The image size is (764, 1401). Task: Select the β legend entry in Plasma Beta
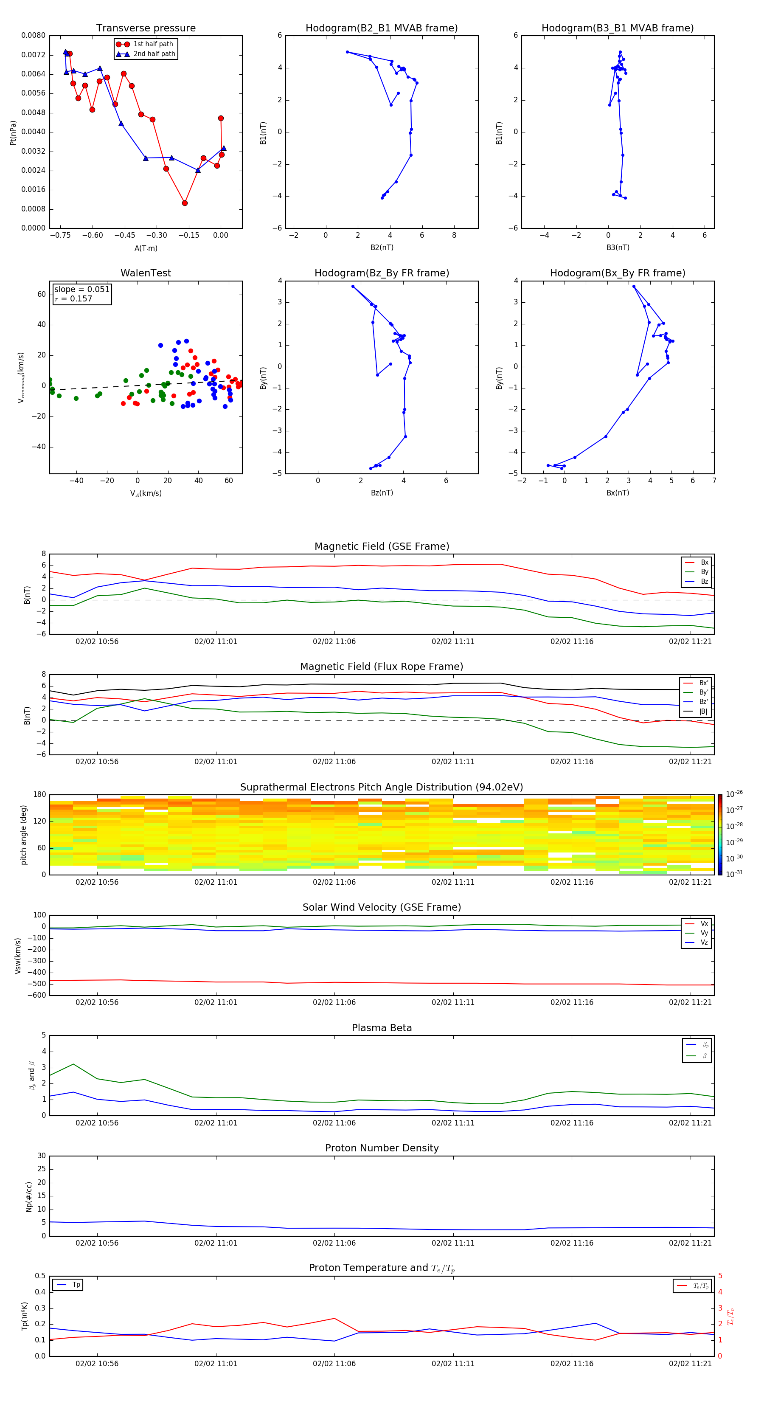click(x=697, y=1056)
